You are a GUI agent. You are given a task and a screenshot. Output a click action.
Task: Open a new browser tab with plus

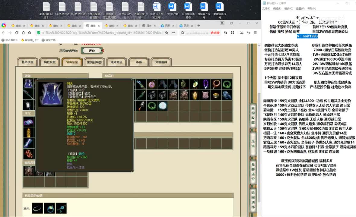[199, 26]
